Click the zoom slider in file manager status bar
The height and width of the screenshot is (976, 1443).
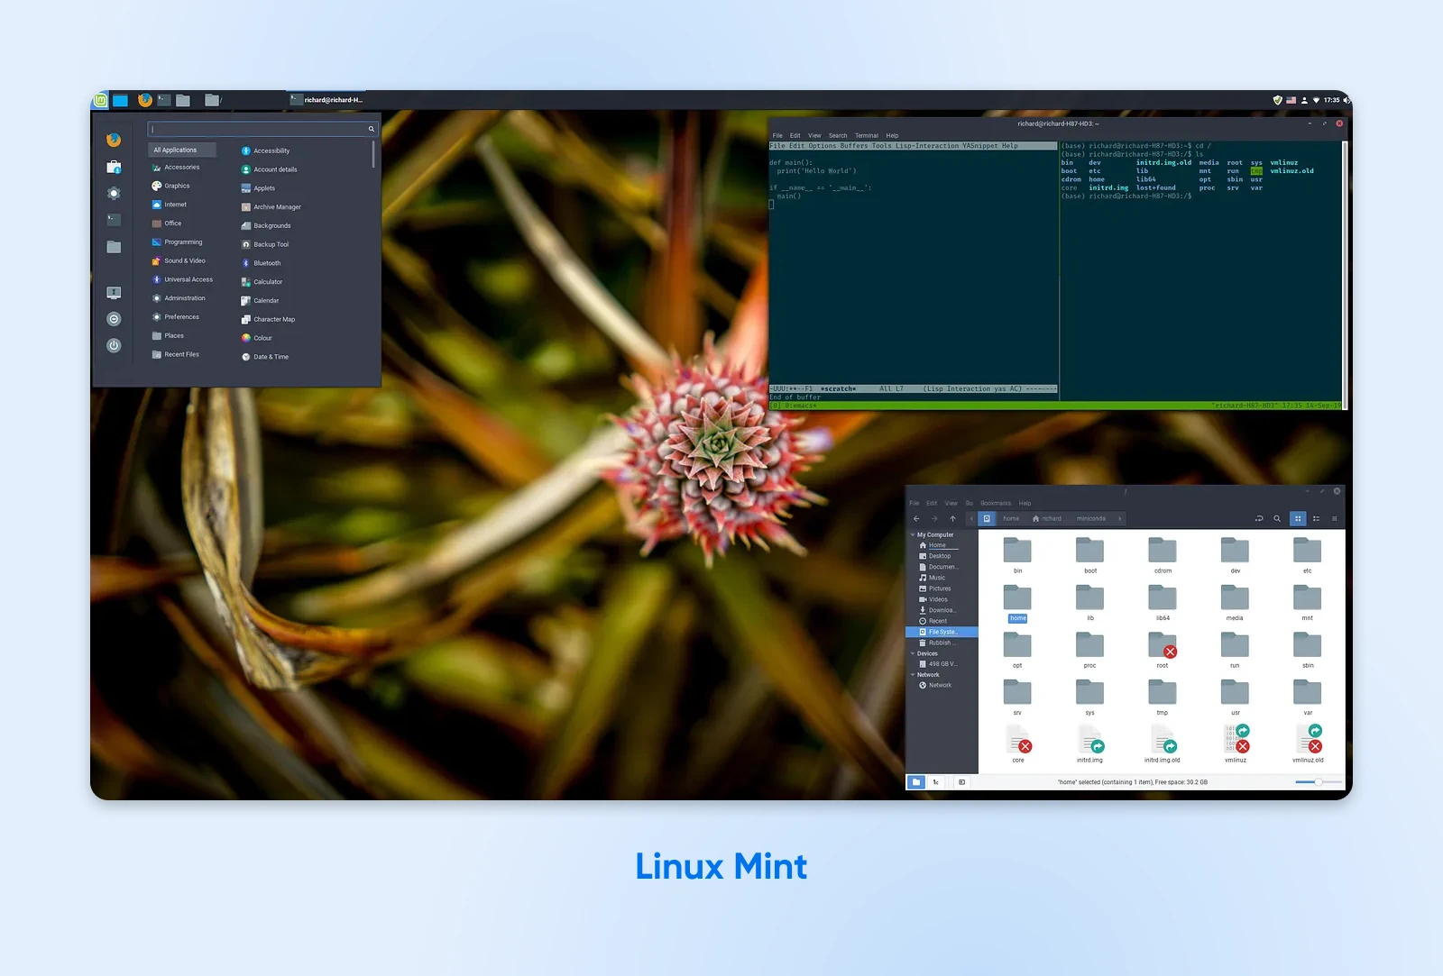click(x=1318, y=782)
